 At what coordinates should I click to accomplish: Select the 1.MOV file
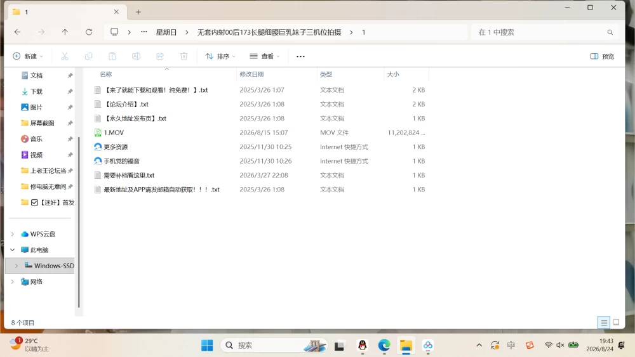tap(114, 133)
